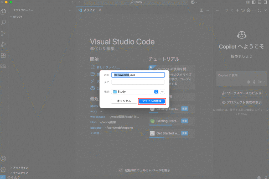Viewport: 269px width, 179px height.
Task: Open the Extensions view
Action: coord(3,55)
